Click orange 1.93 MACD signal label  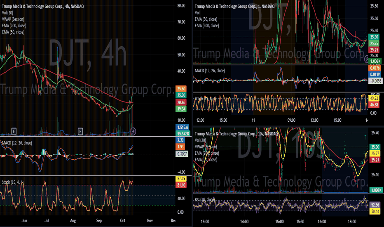tap(180, 147)
